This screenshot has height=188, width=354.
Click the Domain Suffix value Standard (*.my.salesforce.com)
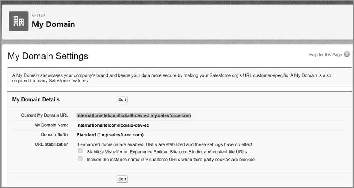pyautogui.click(x=110, y=135)
